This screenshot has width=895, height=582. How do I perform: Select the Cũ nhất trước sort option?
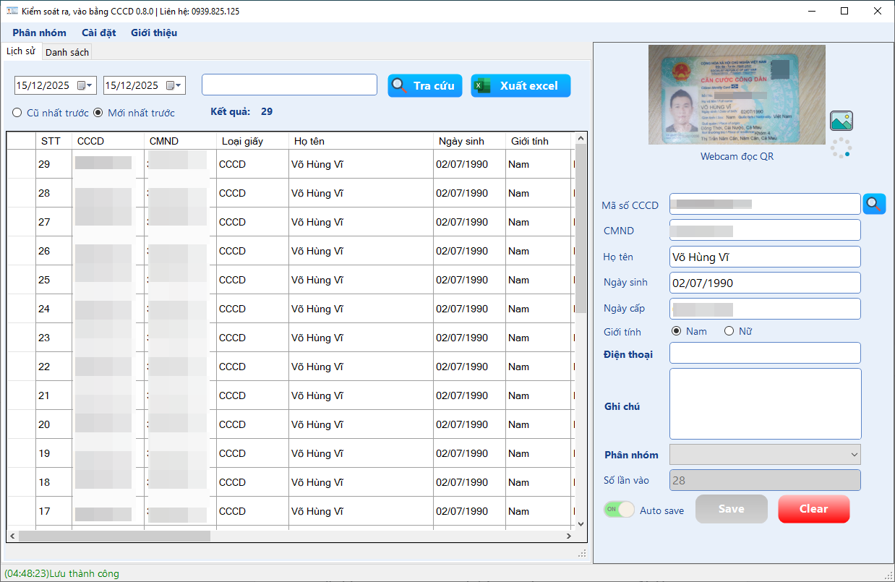(x=17, y=113)
